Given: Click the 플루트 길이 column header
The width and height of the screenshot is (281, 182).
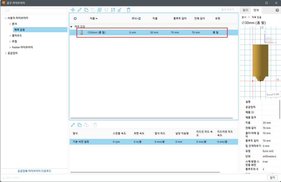Looking at the screenshot, I should 180,18.
